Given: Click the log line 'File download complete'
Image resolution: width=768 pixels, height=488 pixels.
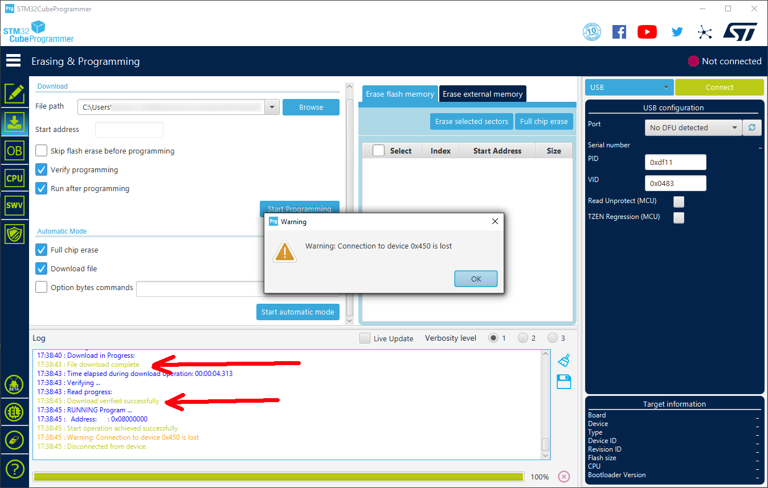Looking at the screenshot, I should 88,365.
